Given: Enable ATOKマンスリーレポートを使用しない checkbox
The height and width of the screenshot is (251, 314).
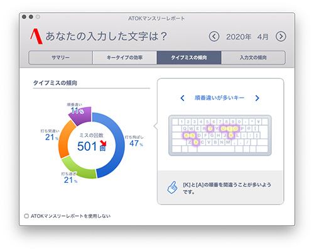Looking at the screenshot, I should [x=26, y=216].
